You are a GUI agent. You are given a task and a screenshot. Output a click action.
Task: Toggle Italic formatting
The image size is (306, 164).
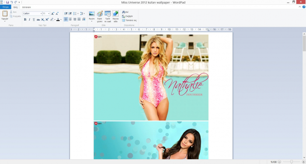click(x=29, y=20)
